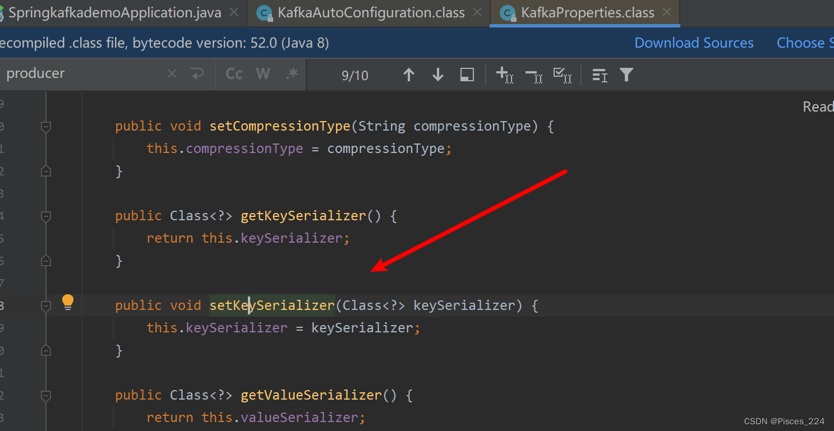Screen dimensions: 834x431
Task: Click setKeySerializer method name
Action: (272, 305)
